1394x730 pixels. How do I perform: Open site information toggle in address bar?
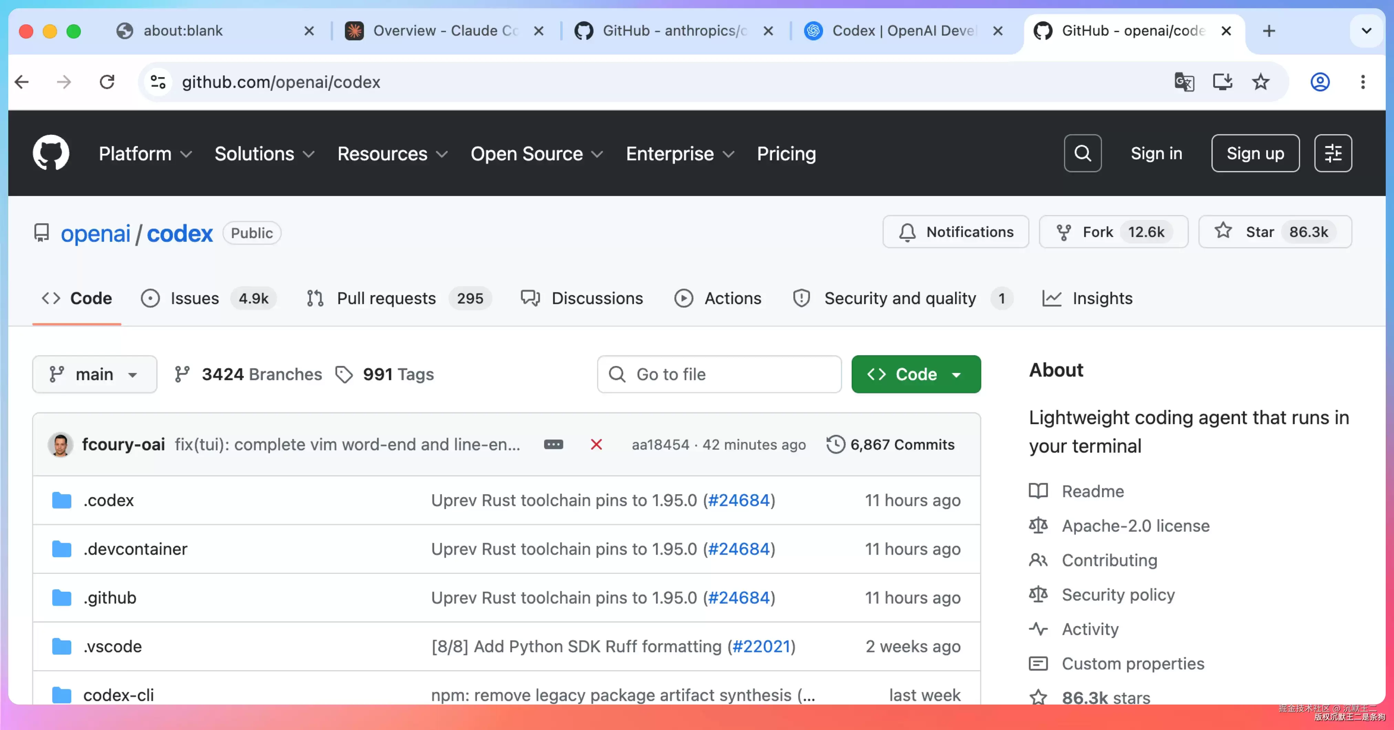158,82
